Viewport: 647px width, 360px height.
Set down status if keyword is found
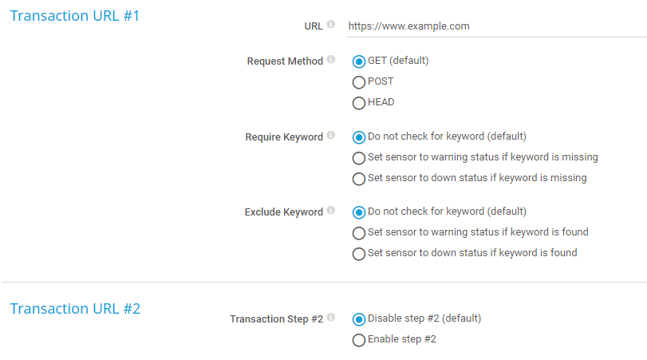click(359, 254)
